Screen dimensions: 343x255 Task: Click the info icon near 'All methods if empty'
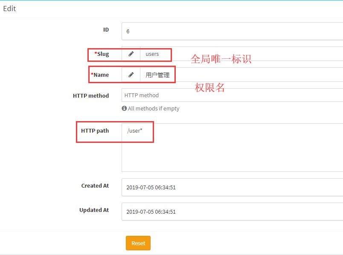click(124, 108)
